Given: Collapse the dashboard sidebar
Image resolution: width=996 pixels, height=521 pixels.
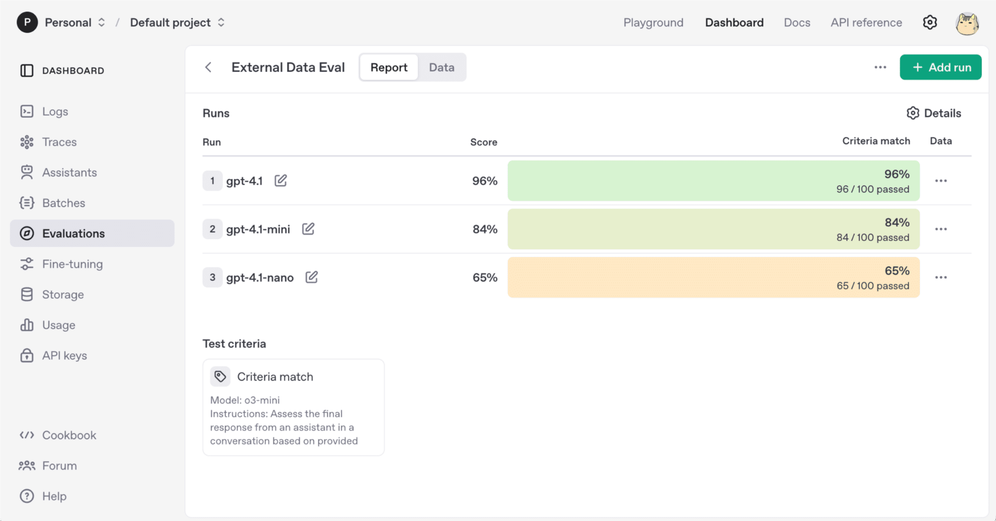Looking at the screenshot, I should click(x=27, y=71).
